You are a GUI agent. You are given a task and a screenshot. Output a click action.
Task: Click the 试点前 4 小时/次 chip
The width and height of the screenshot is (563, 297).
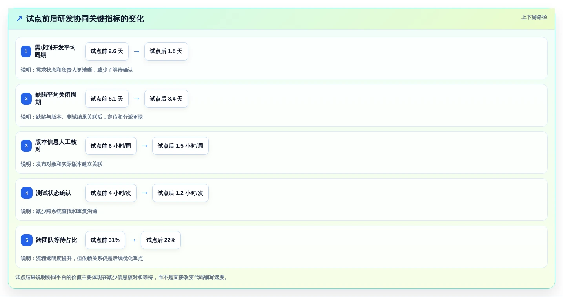pos(111,193)
